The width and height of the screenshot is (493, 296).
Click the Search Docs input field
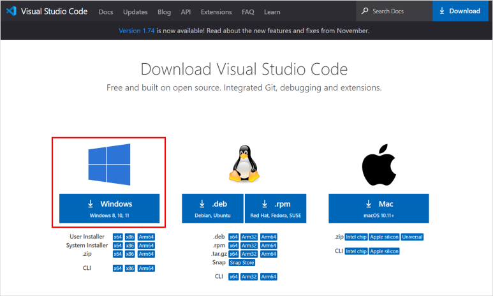pos(394,11)
